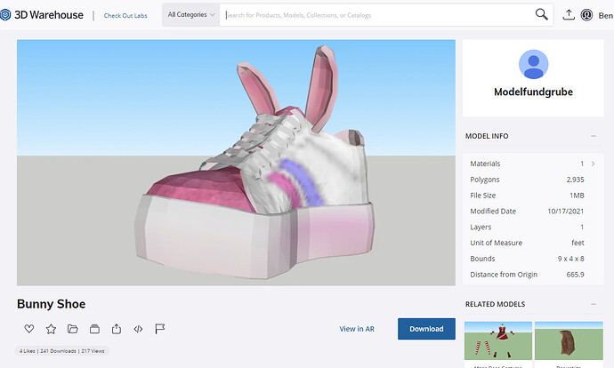
Task: Select the Unit of Measure feet value
Action: (x=578, y=243)
